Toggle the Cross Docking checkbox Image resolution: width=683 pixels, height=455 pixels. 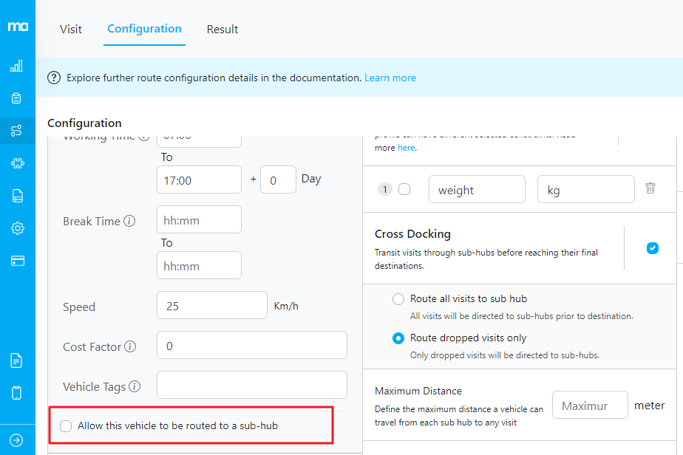(652, 248)
